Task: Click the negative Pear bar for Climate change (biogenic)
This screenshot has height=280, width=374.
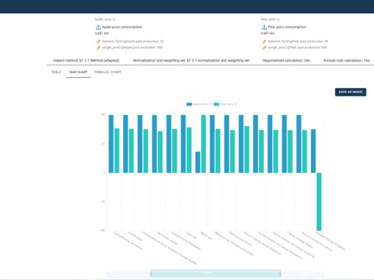Action: (319, 202)
